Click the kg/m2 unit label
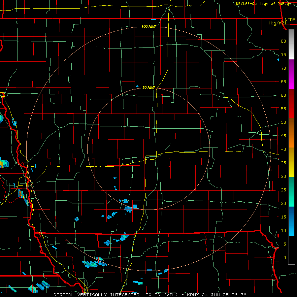The height and width of the screenshot is (297, 297). coord(278,23)
